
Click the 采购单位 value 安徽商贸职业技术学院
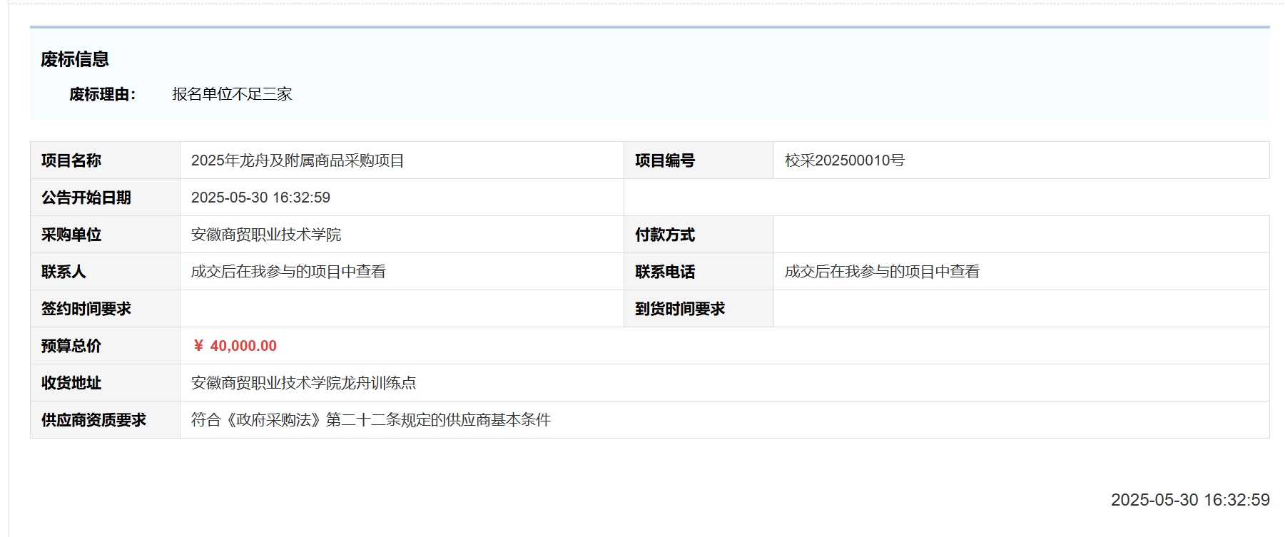[266, 235]
